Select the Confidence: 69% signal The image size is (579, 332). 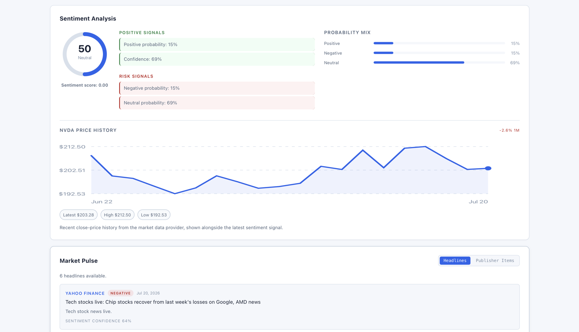(x=217, y=59)
